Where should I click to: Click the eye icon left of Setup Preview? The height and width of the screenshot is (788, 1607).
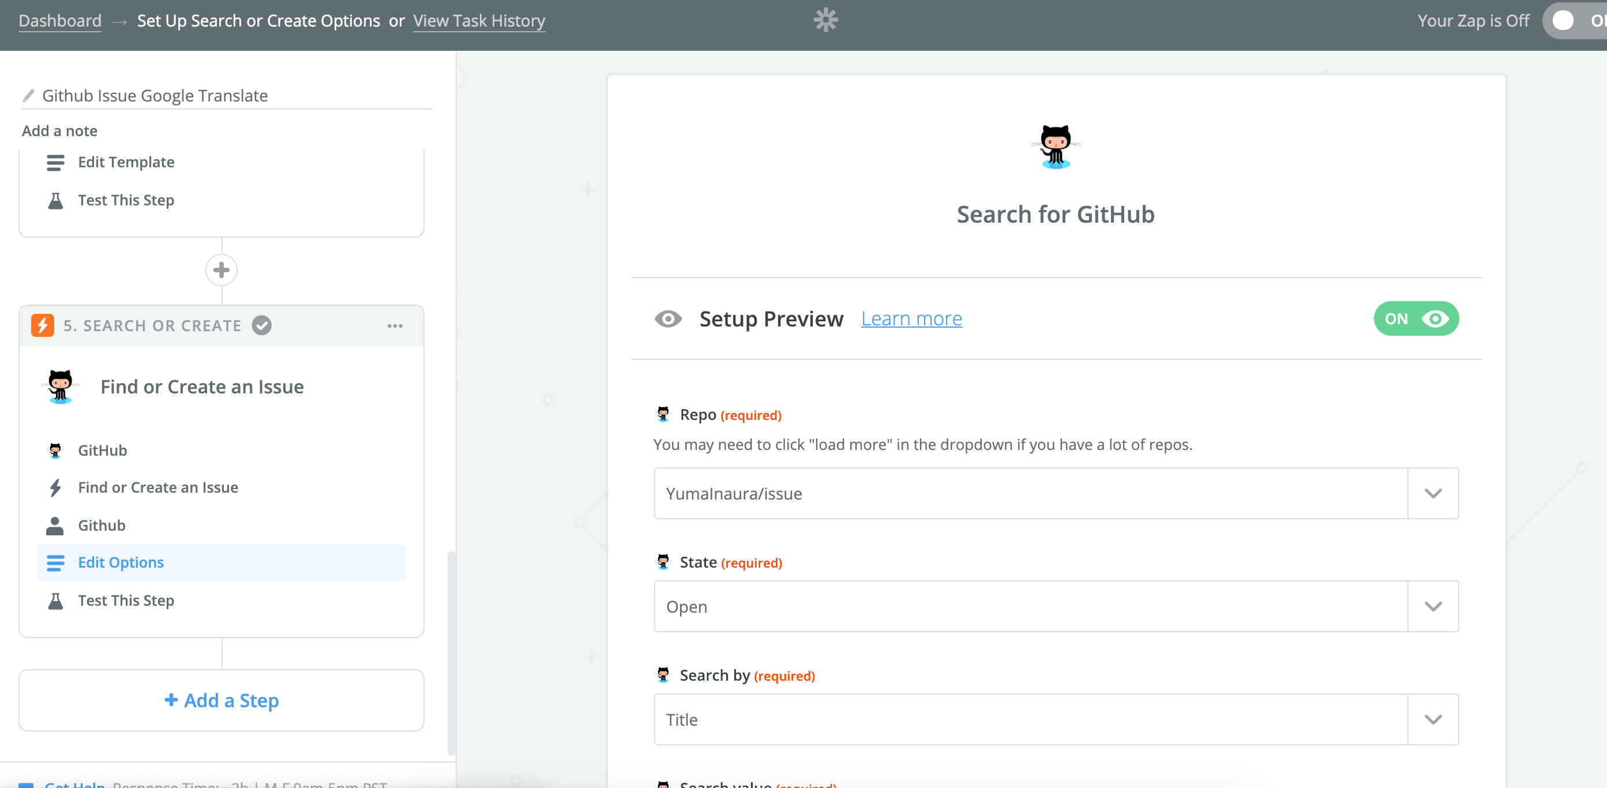(667, 319)
